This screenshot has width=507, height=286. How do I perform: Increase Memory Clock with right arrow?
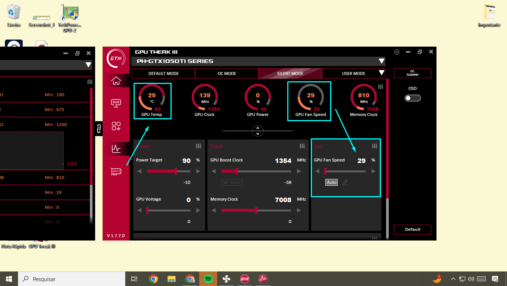pyautogui.click(x=299, y=210)
